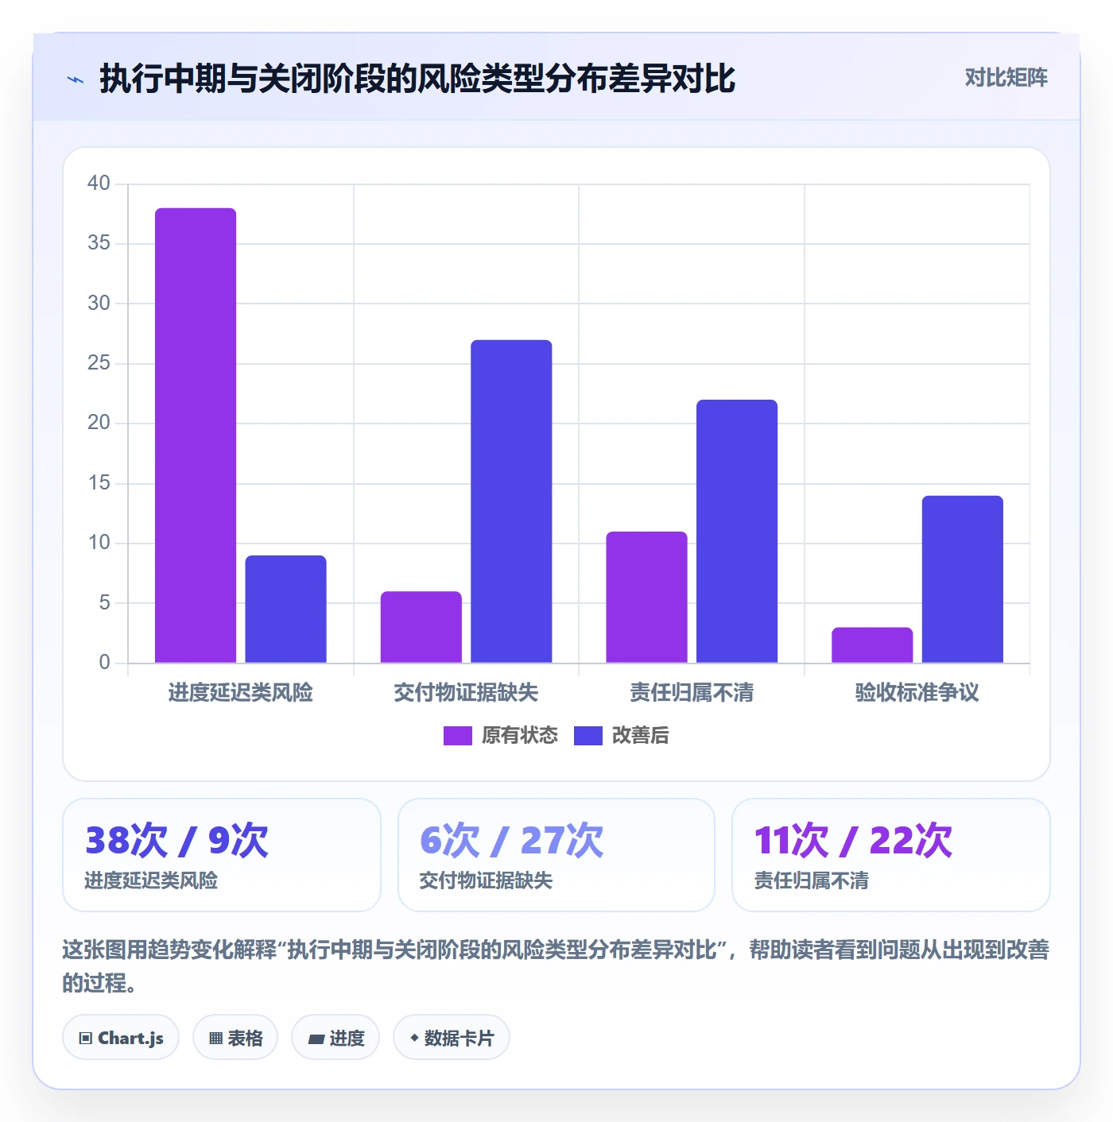
Task: Click the lightning icon beside the title
Action: [x=76, y=79]
